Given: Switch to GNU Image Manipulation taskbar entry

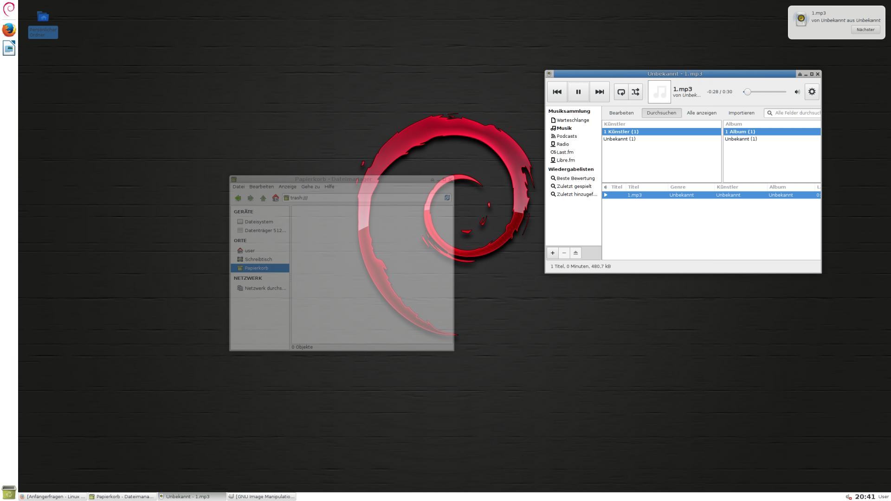Looking at the screenshot, I should pyautogui.click(x=262, y=497).
